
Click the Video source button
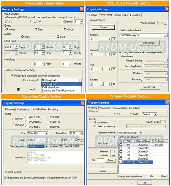[149, 43]
